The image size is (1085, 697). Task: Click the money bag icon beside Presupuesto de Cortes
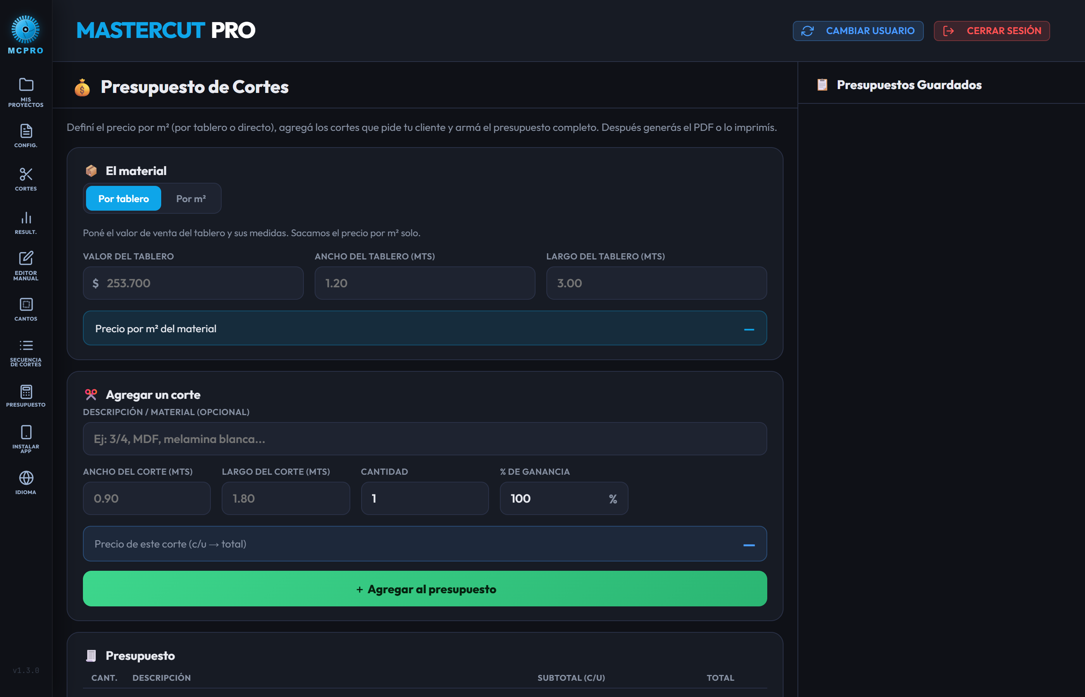coord(82,88)
